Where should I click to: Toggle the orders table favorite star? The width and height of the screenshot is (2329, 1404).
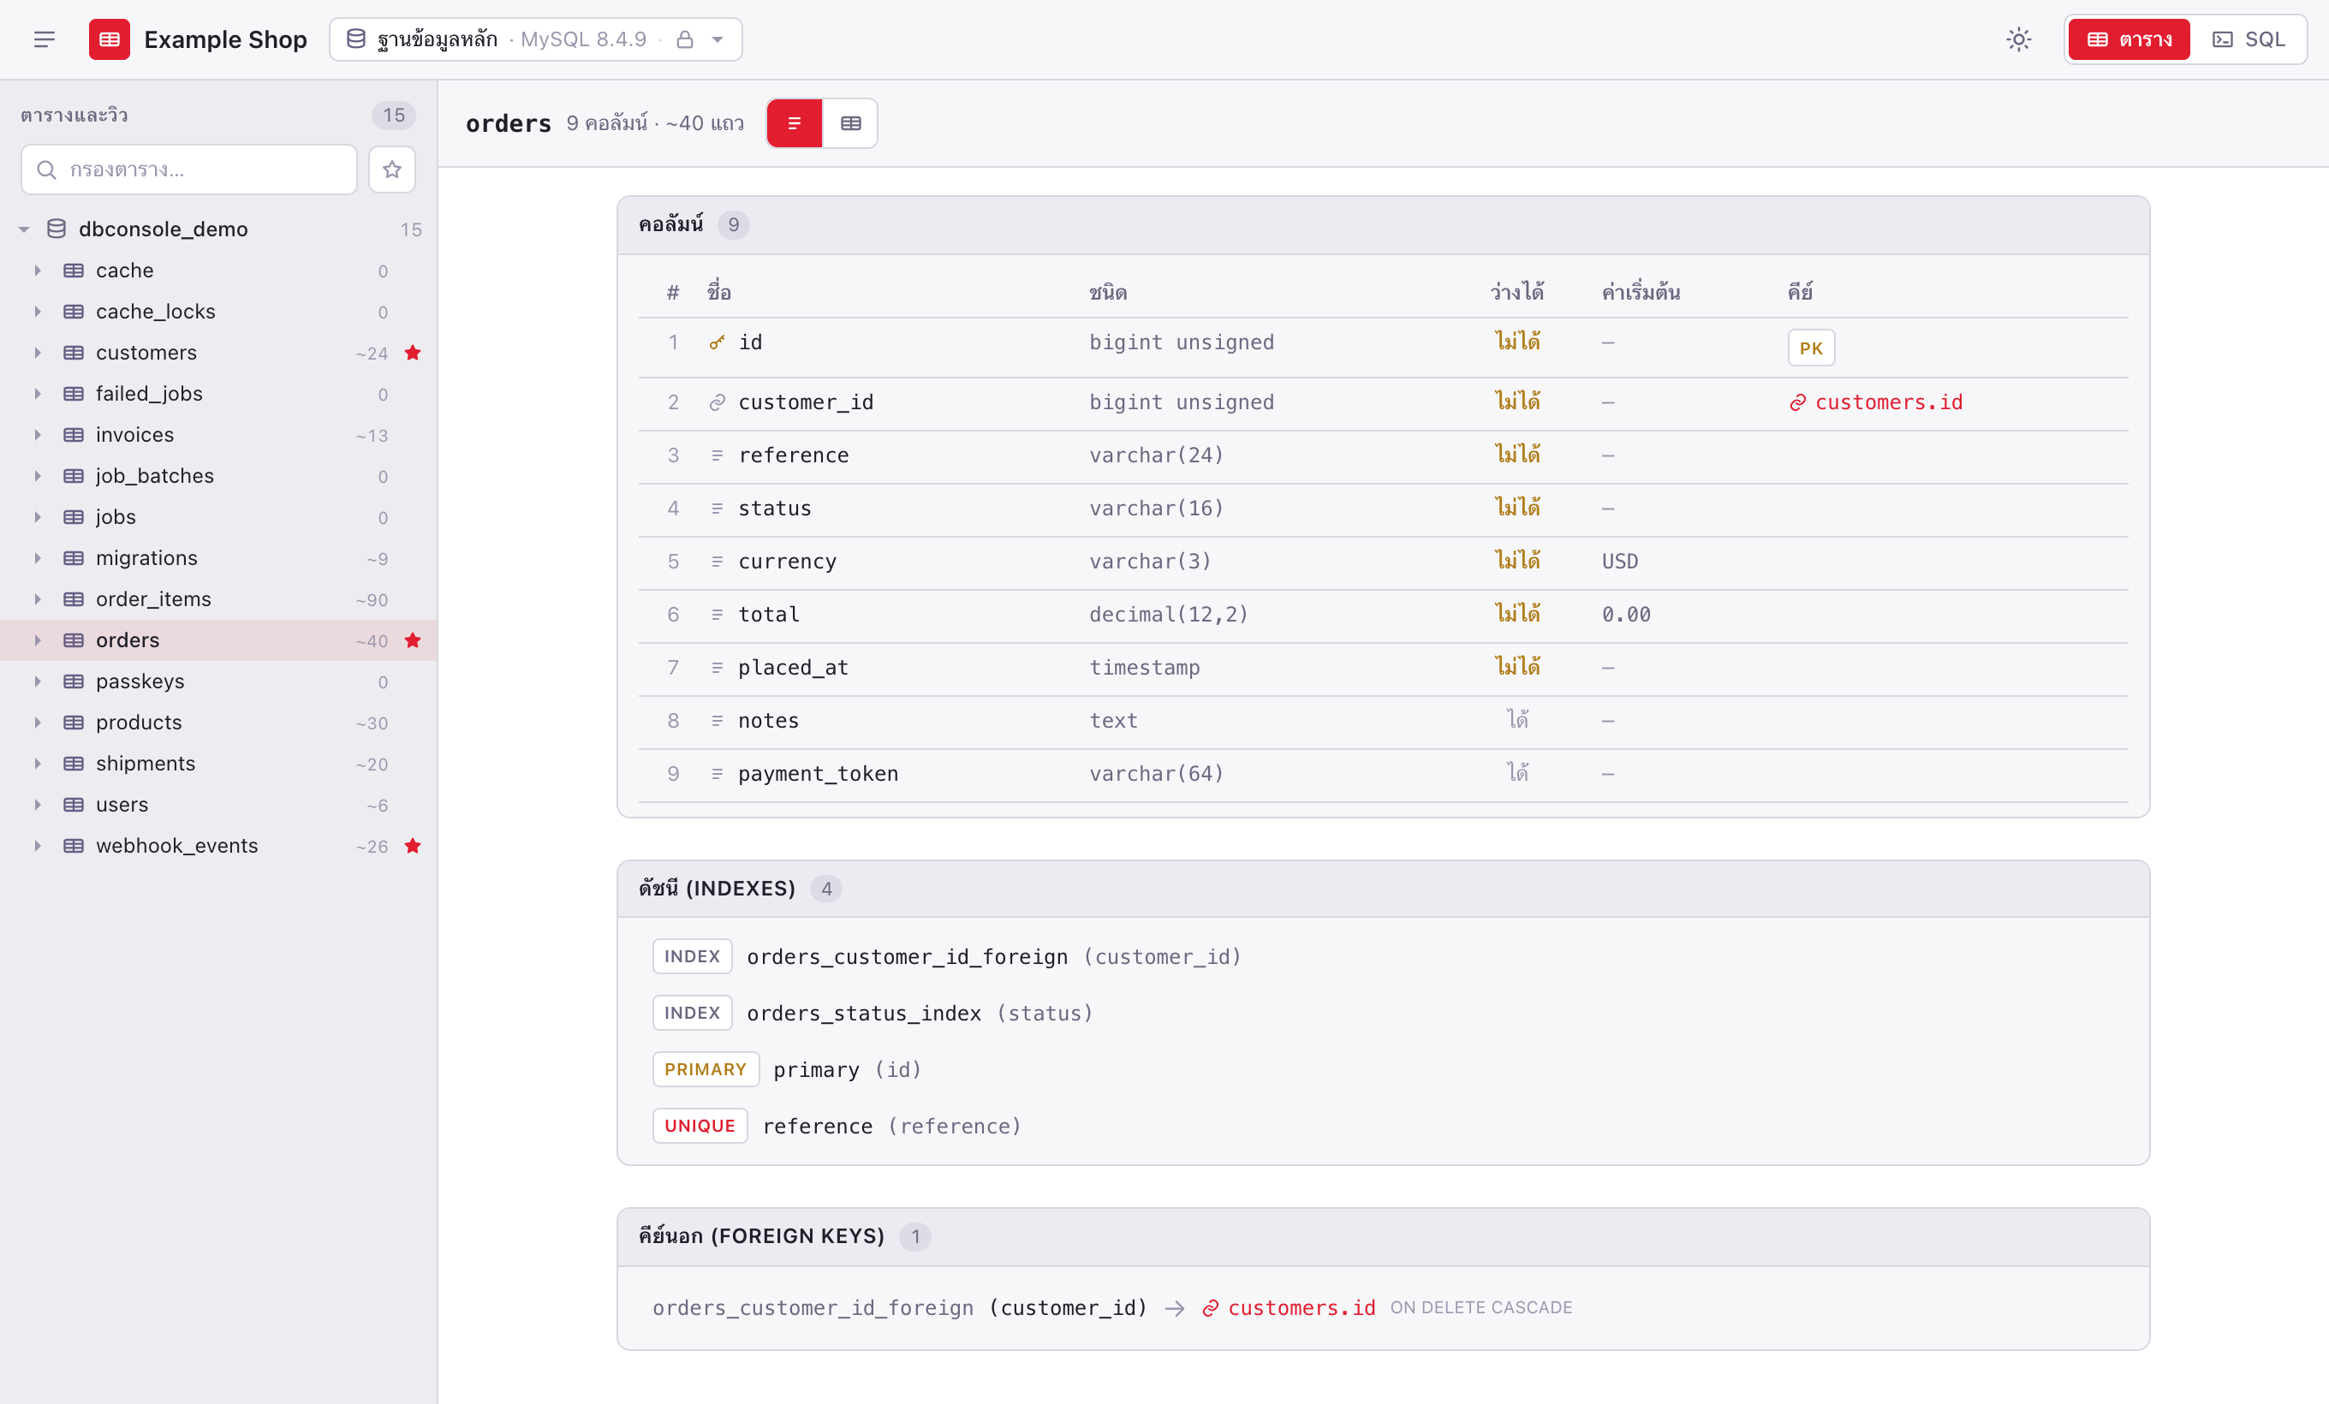[412, 640]
